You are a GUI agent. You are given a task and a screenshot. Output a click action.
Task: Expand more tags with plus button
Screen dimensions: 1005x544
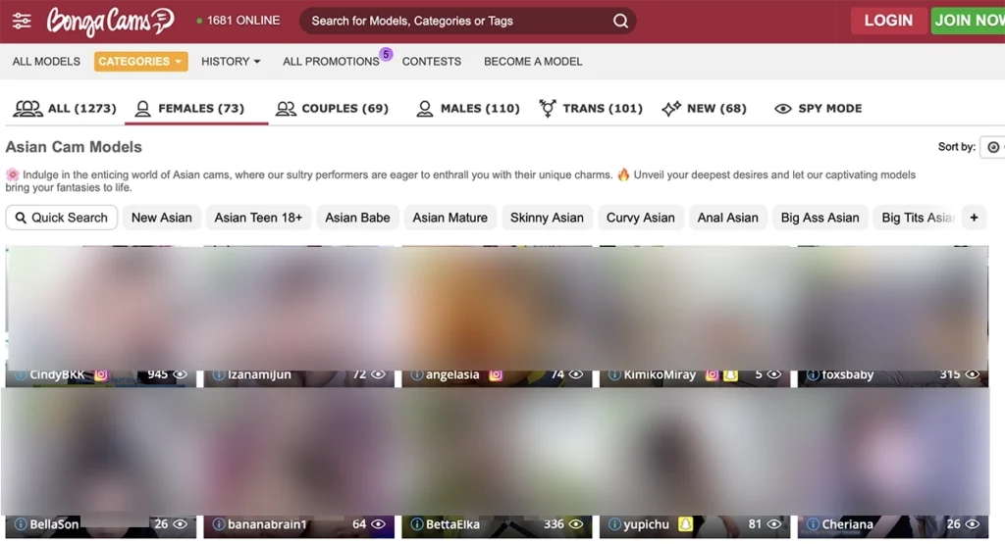(974, 218)
